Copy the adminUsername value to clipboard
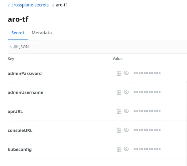Image resolution: width=187 pixels, height=166 pixels. point(119,92)
